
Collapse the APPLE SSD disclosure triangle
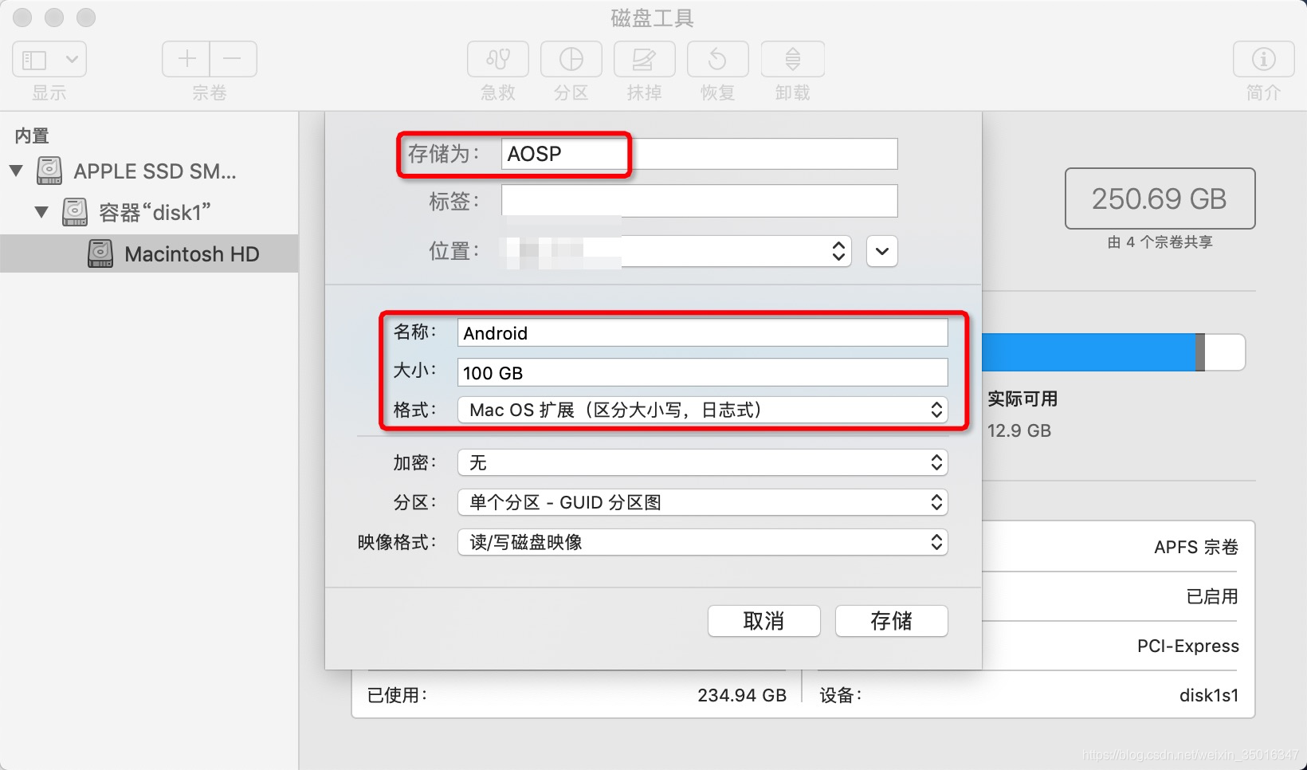[16, 171]
